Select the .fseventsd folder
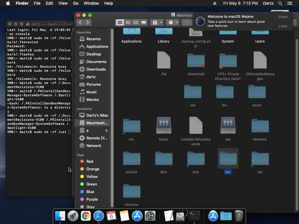Image resolution: width=299 pixels, height=224 pixels. point(196,61)
